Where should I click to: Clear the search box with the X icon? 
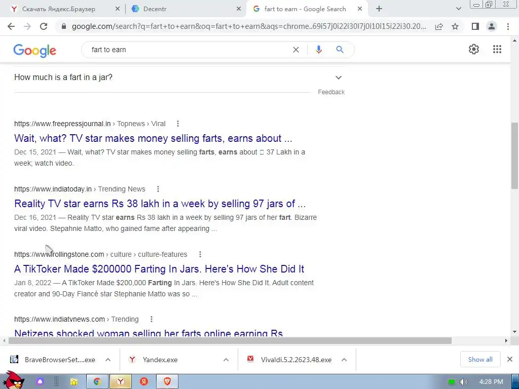tap(296, 50)
